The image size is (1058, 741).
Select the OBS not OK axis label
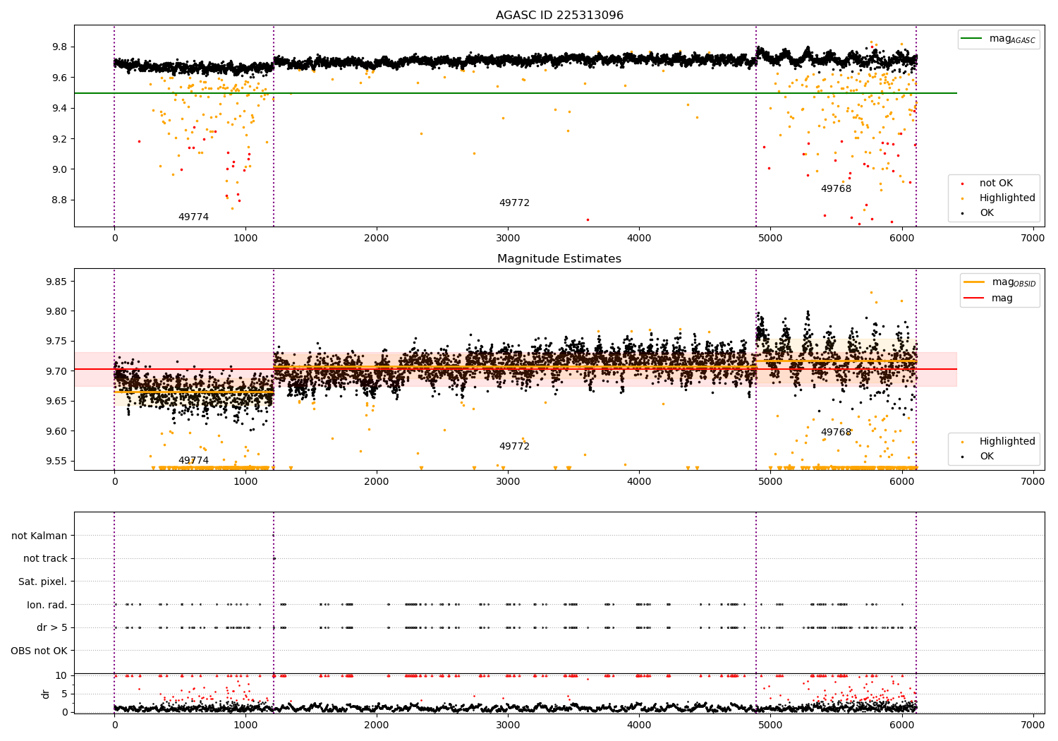click(39, 651)
